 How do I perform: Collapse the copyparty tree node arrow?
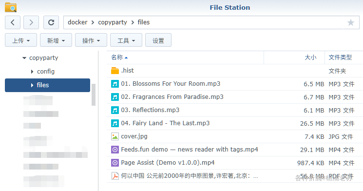pos(24,58)
